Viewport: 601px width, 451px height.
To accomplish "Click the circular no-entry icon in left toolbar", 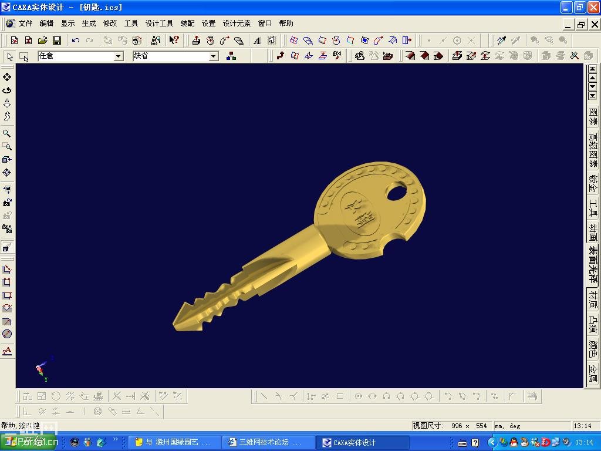I will click(x=7, y=334).
